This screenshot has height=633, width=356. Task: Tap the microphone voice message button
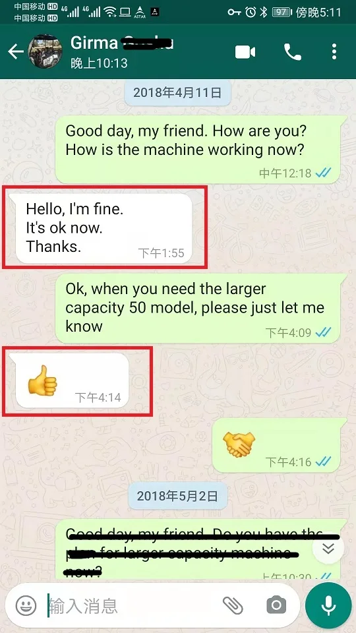click(x=328, y=605)
